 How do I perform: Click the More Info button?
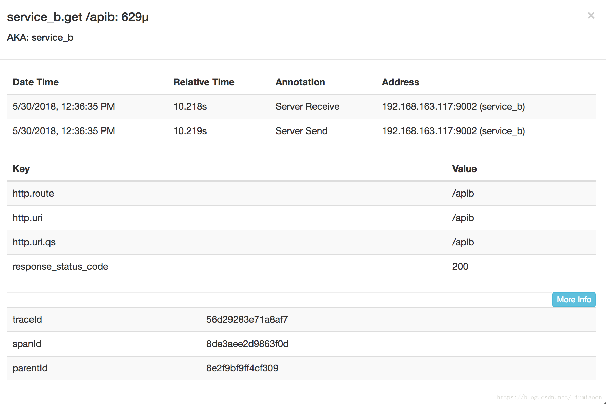tap(573, 300)
